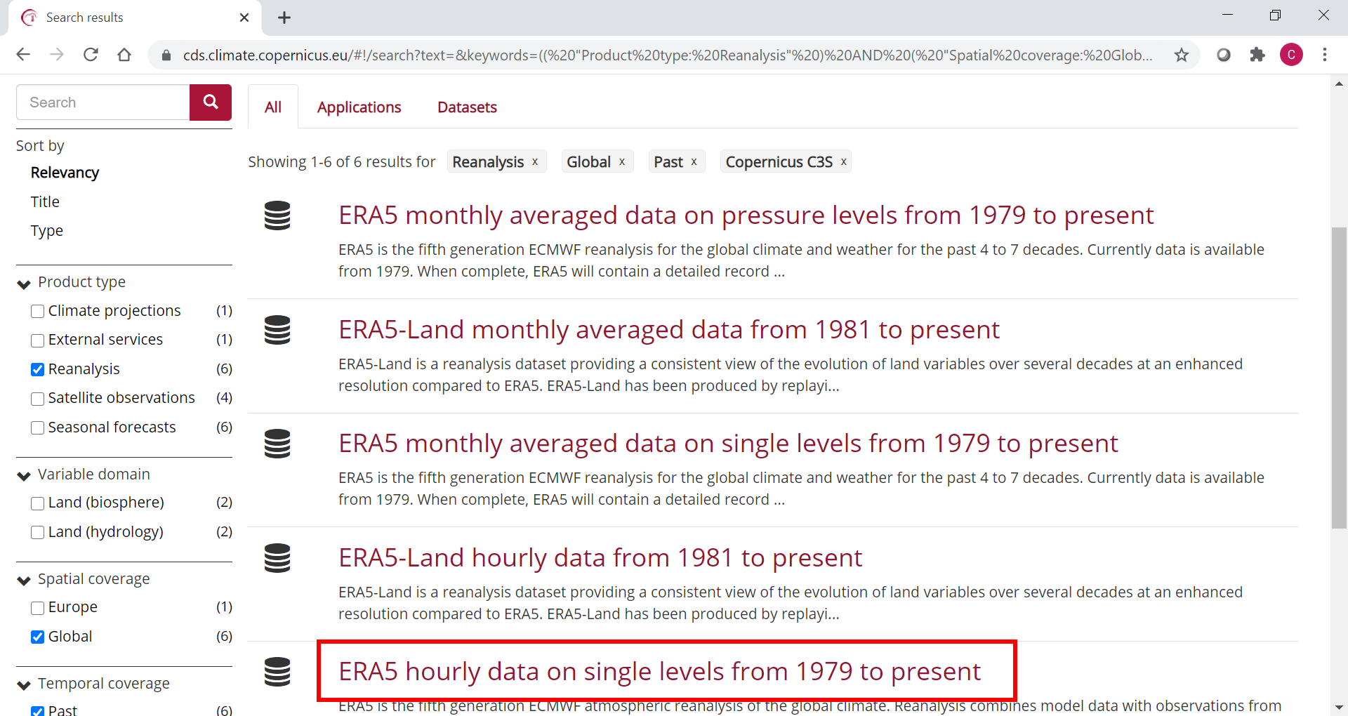Collapse the Spatial coverage section
This screenshot has height=716, width=1348.
(24, 581)
